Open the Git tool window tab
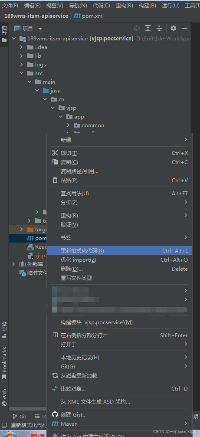 point(20,416)
